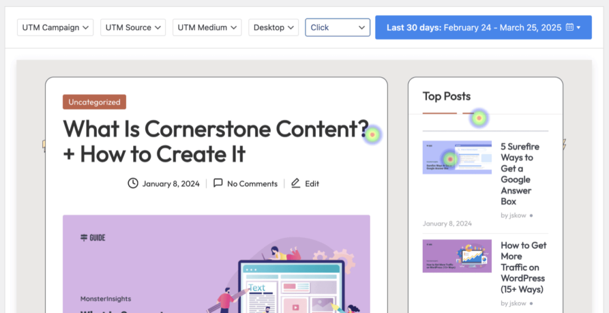Open How to Get More Traffic on WordPress post

coord(523,267)
